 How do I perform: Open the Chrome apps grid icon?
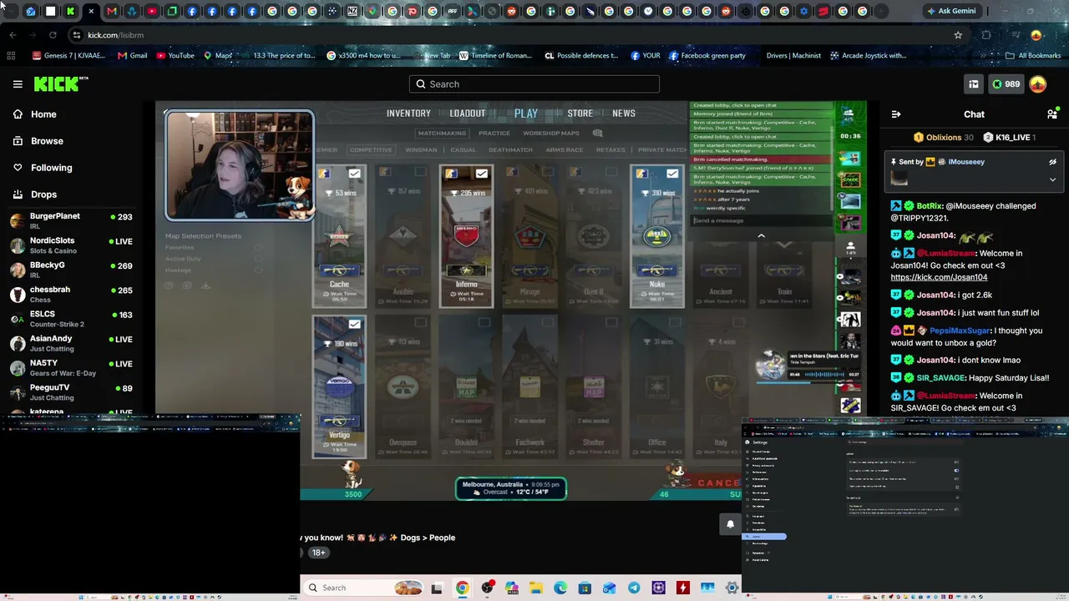tap(11, 56)
